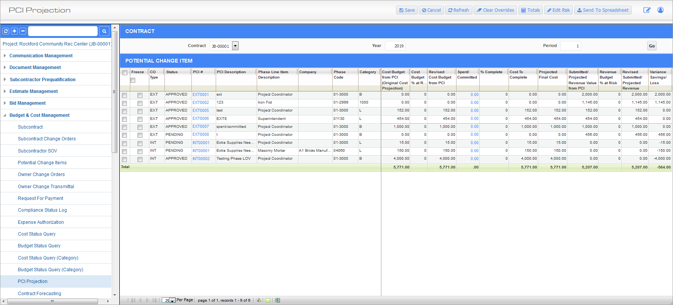Image resolution: width=673 pixels, height=305 pixels.
Task: Click the Send To Spreadsheet button
Action: coord(602,10)
